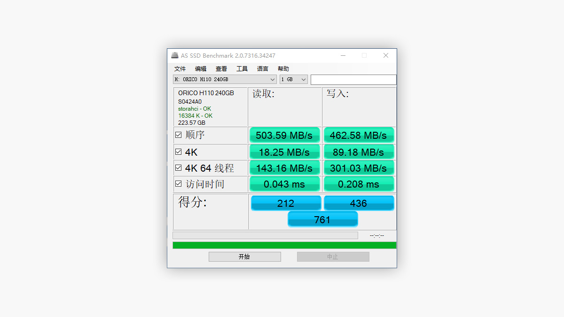Viewport: 564px width, 317px height.
Task: Click the 89.18 MB/s 4K write result
Action: (359, 152)
